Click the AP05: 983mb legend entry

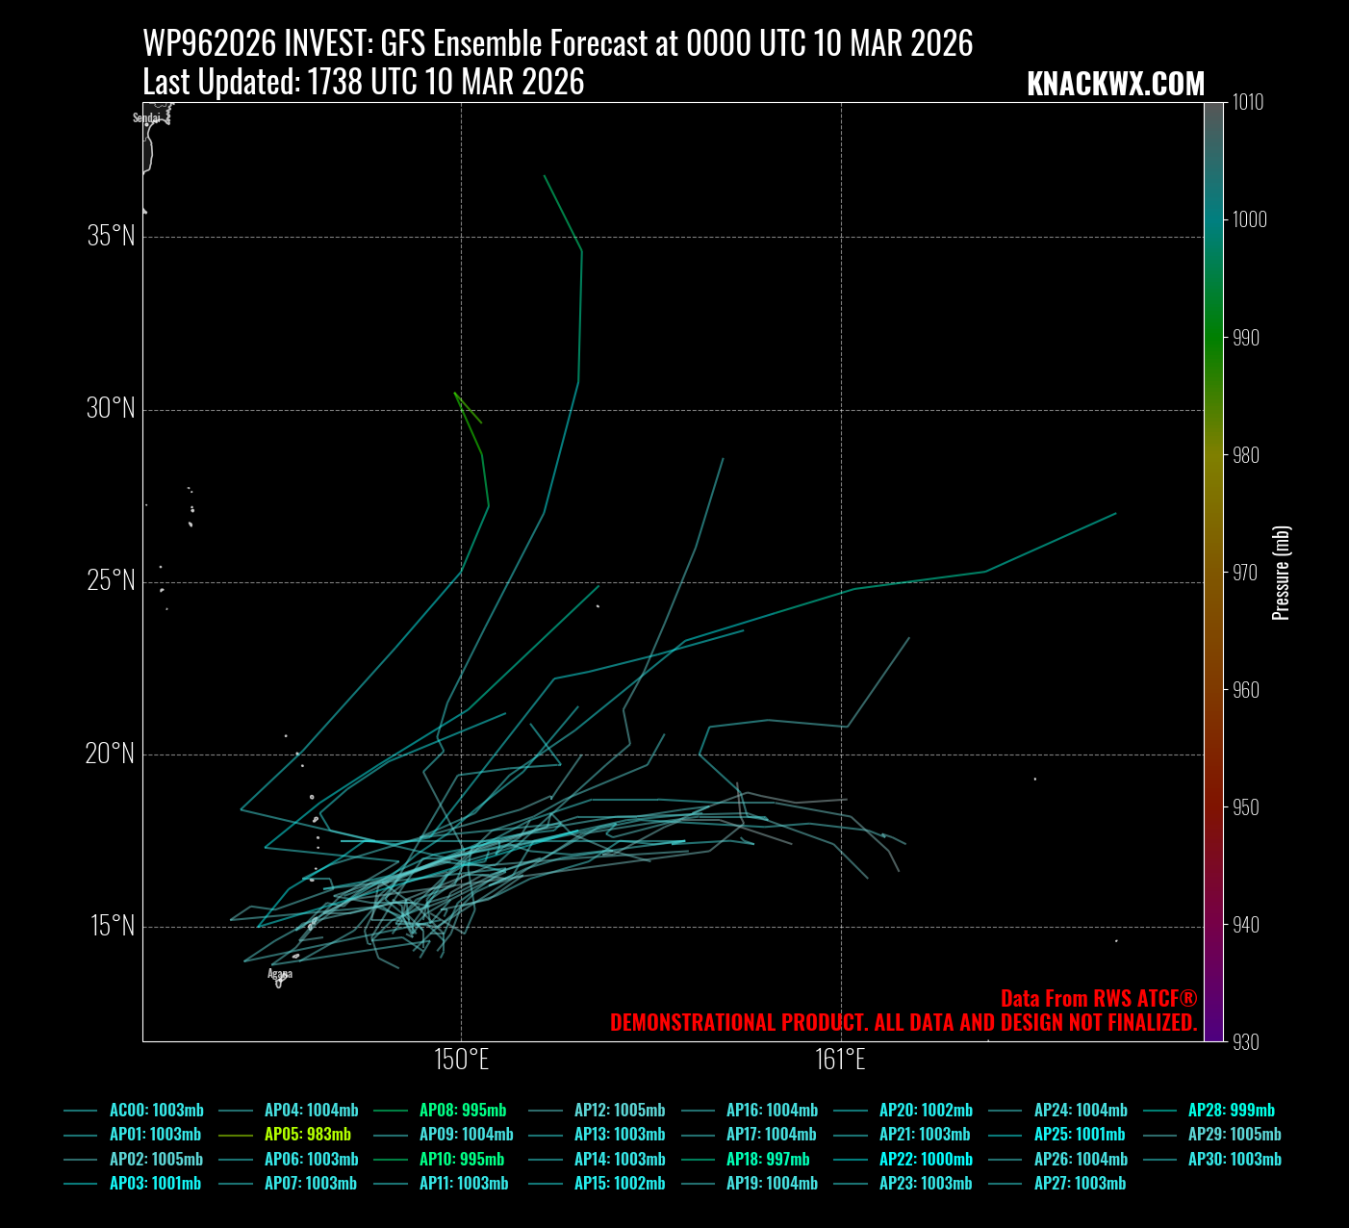click(307, 1135)
